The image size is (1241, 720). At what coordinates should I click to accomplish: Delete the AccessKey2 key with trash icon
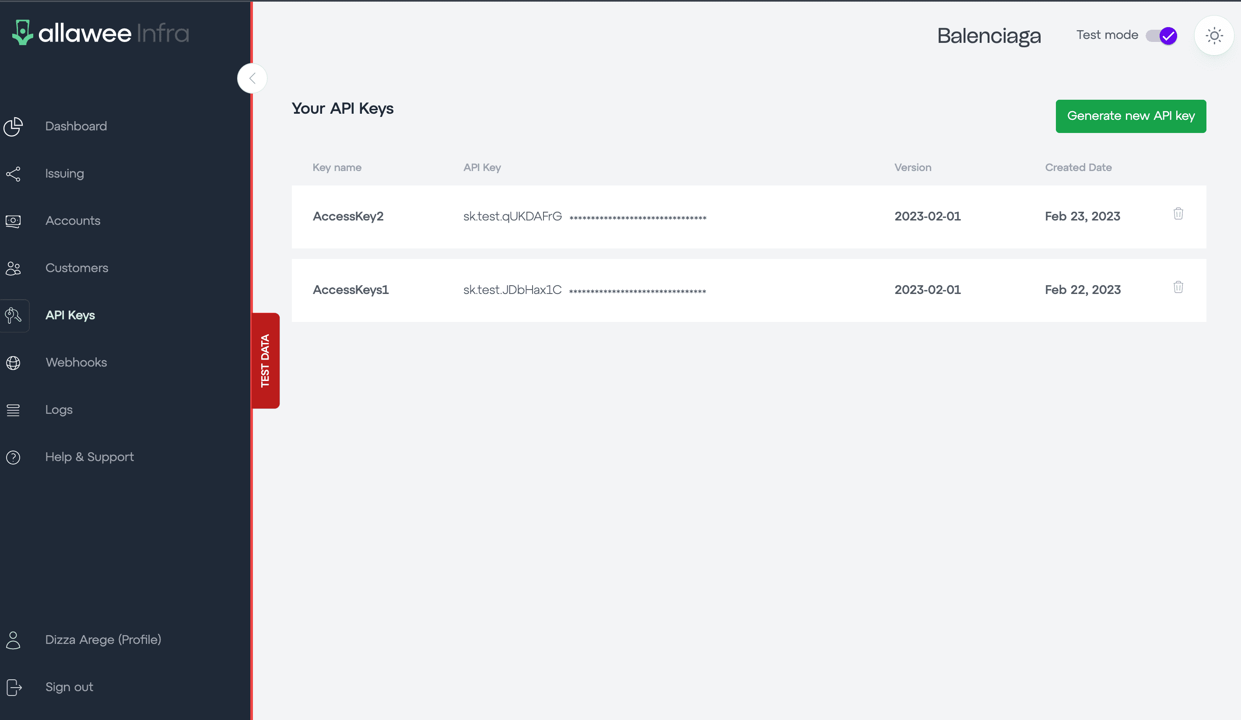click(1178, 213)
